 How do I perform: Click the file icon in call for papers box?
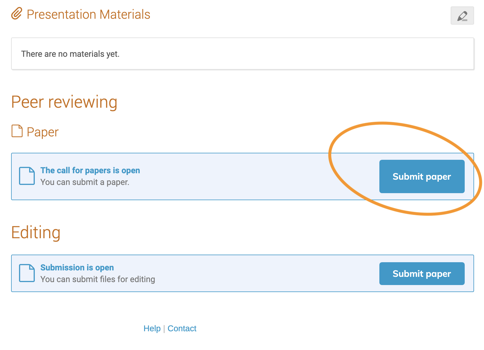27,176
